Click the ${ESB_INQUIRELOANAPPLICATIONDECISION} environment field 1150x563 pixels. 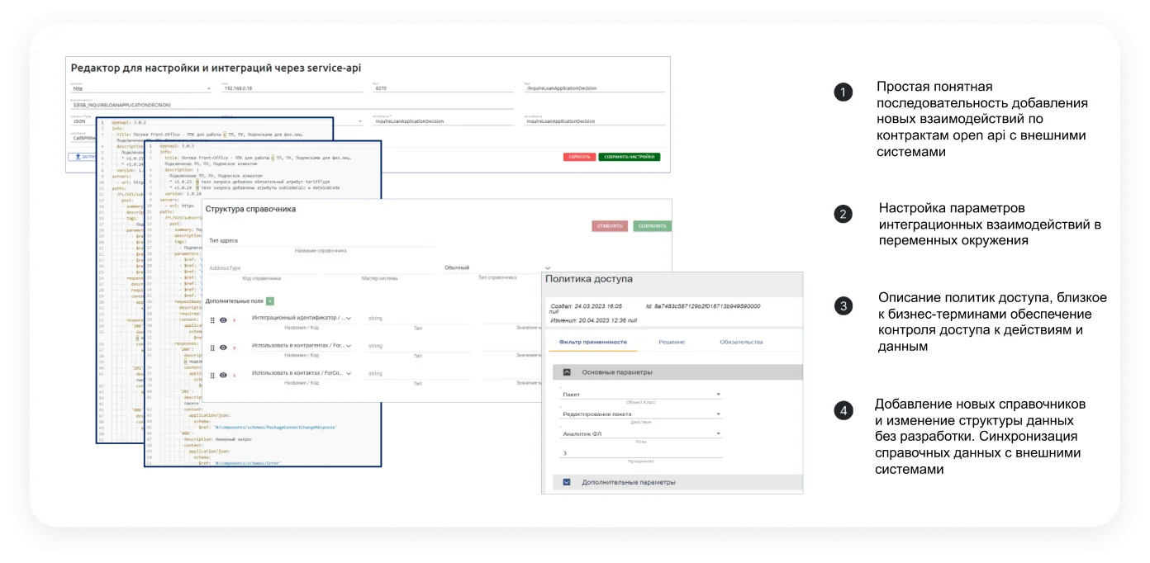(292, 105)
